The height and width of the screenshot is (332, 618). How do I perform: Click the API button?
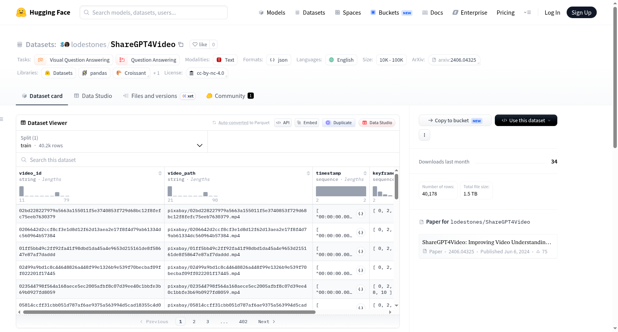pos(283,123)
